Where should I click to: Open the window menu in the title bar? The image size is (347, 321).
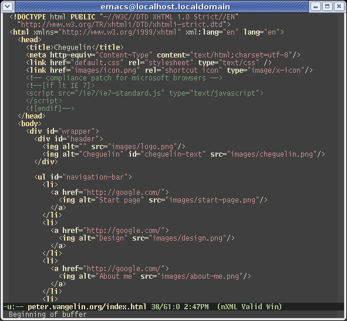[8, 6]
